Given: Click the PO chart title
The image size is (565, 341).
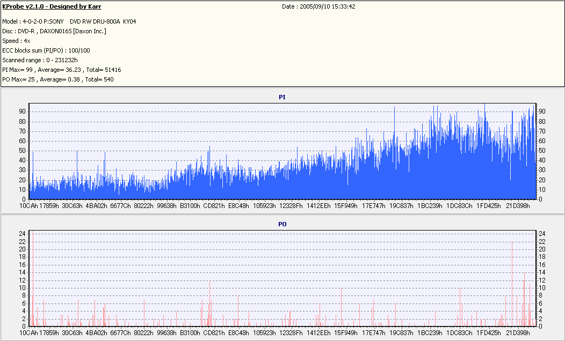Looking at the screenshot, I should (282, 224).
